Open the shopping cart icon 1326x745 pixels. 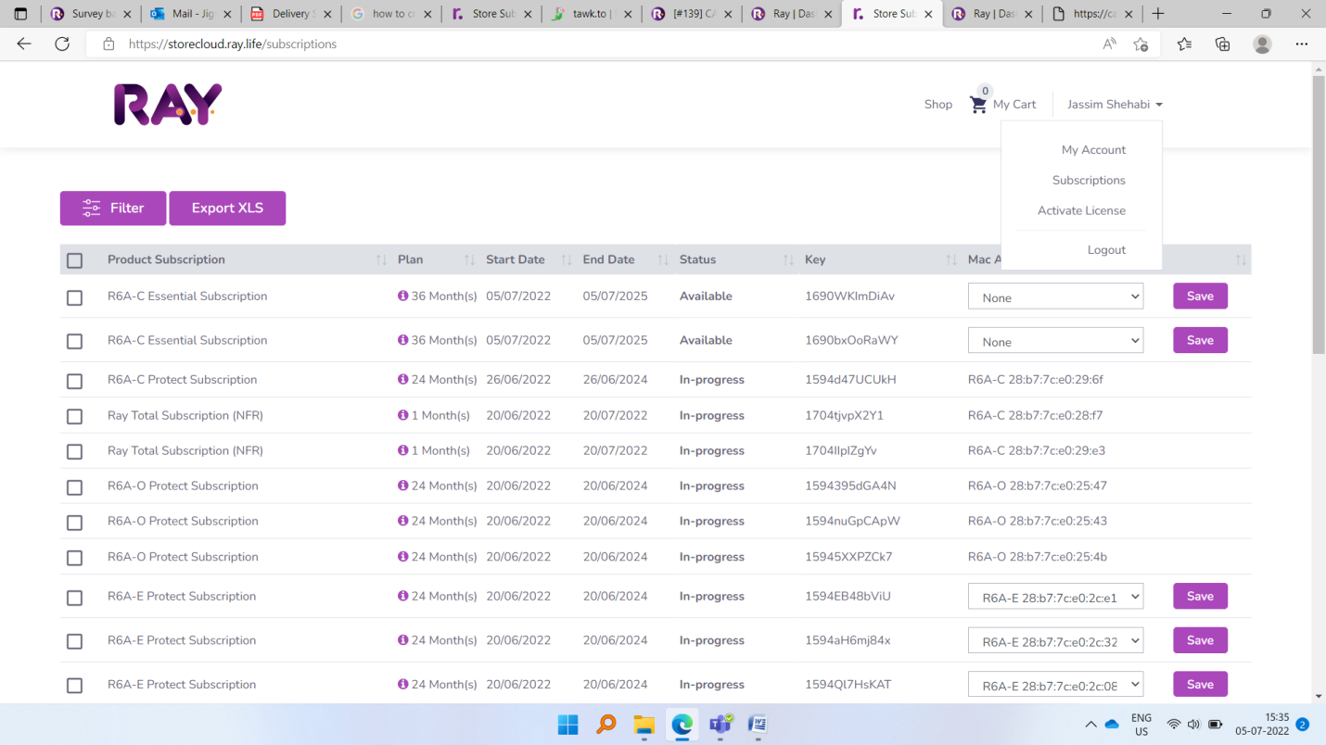click(x=978, y=105)
